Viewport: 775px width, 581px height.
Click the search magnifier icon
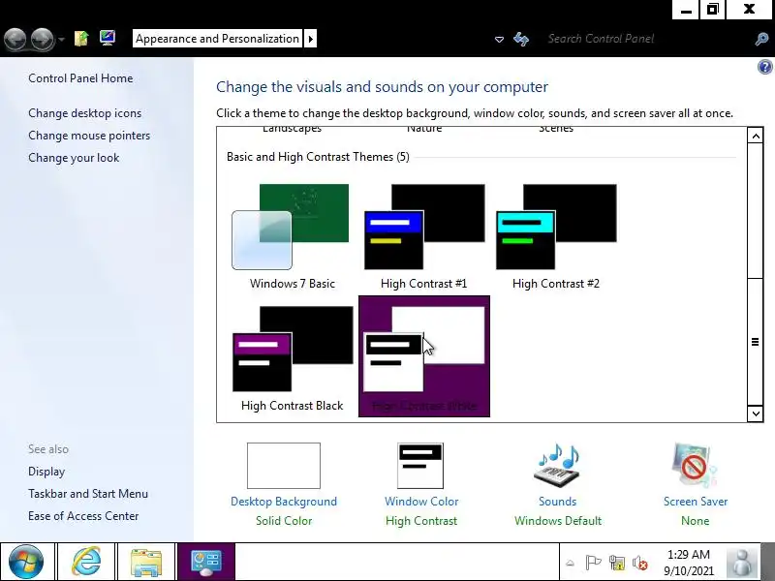pos(761,39)
